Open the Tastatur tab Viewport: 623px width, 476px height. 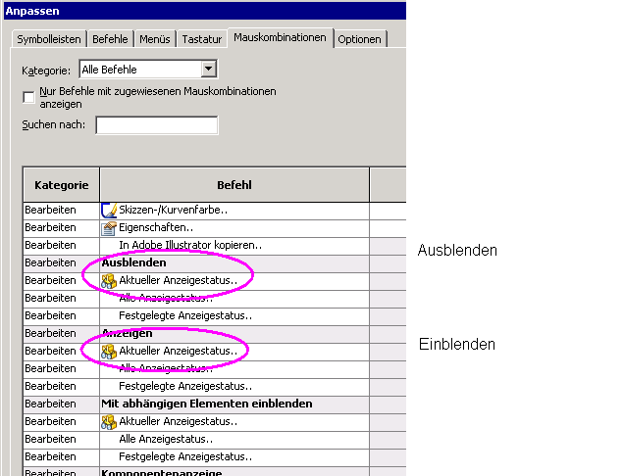coord(202,39)
